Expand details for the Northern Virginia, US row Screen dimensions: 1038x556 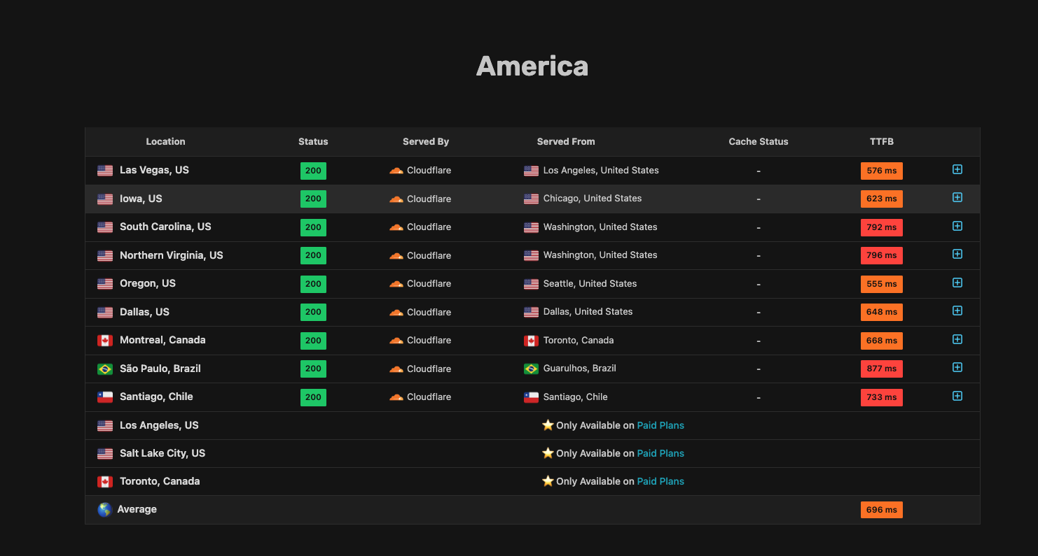(x=957, y=254)
